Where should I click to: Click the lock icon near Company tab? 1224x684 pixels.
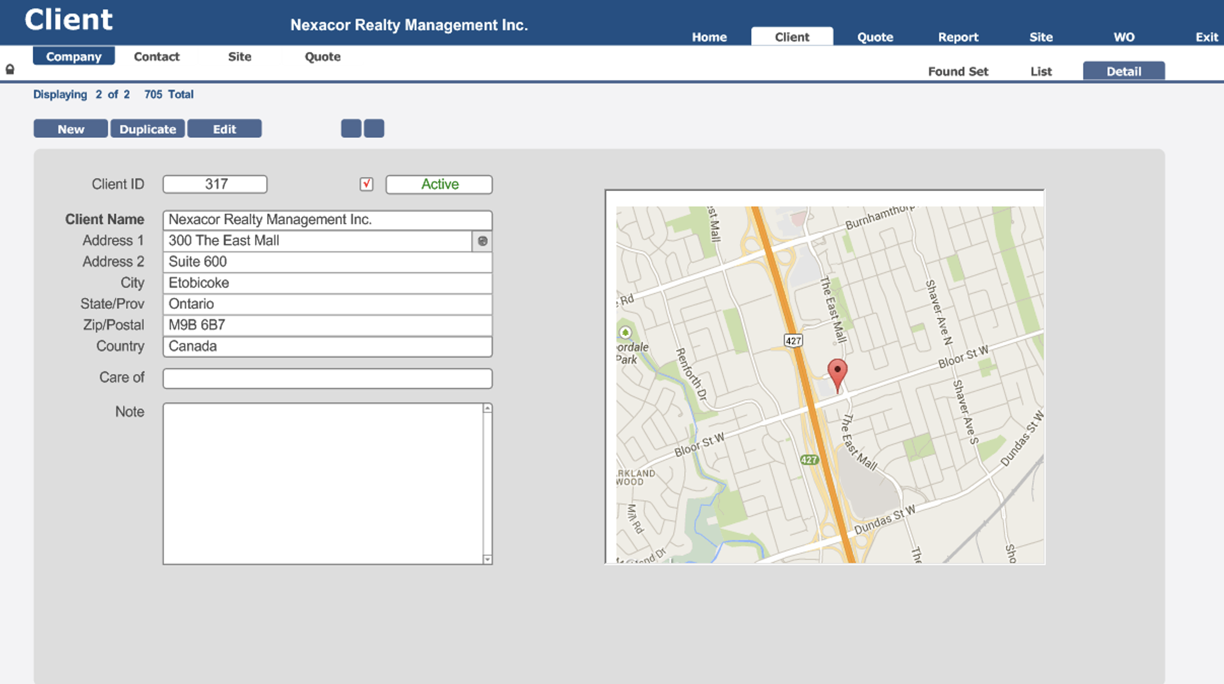[10, 70]
